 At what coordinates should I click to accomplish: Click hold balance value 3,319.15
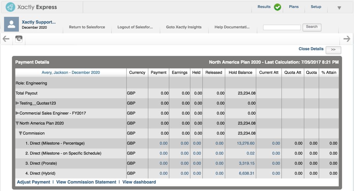pos(247,163)
